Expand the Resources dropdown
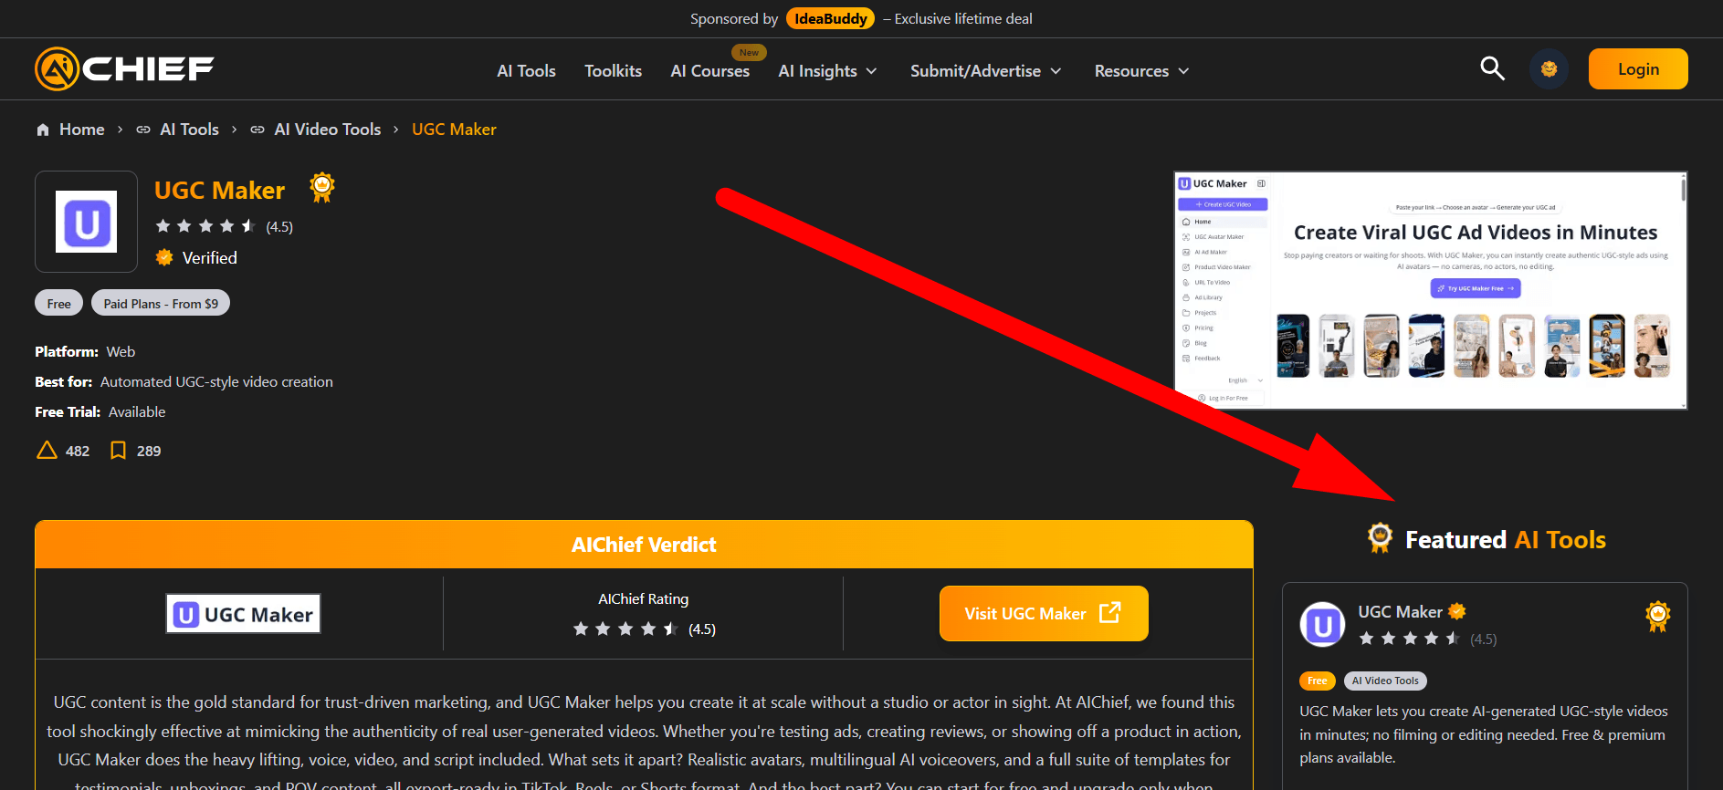Viewport: 1723px width, 790px height. point(1142,71)
